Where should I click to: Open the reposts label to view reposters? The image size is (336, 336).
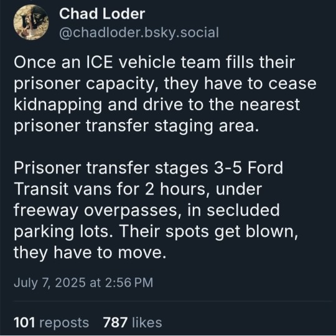(64, 323)
